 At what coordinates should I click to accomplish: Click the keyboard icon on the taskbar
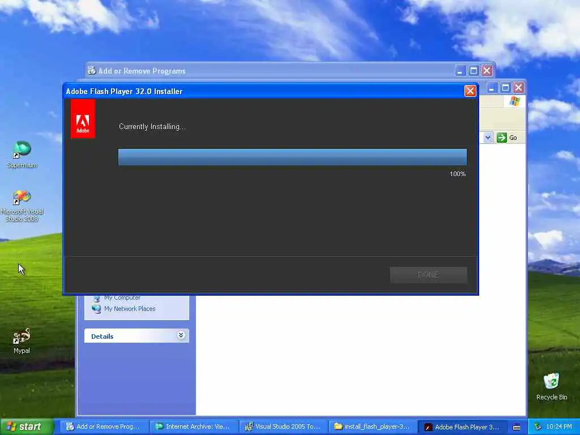pyautogui.click(x=517, y=427)
